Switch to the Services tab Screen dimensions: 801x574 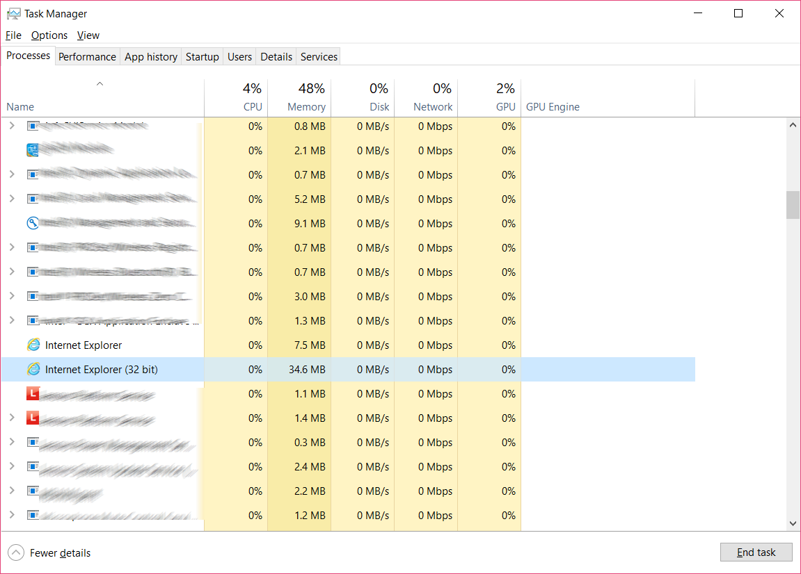point(318,56)
